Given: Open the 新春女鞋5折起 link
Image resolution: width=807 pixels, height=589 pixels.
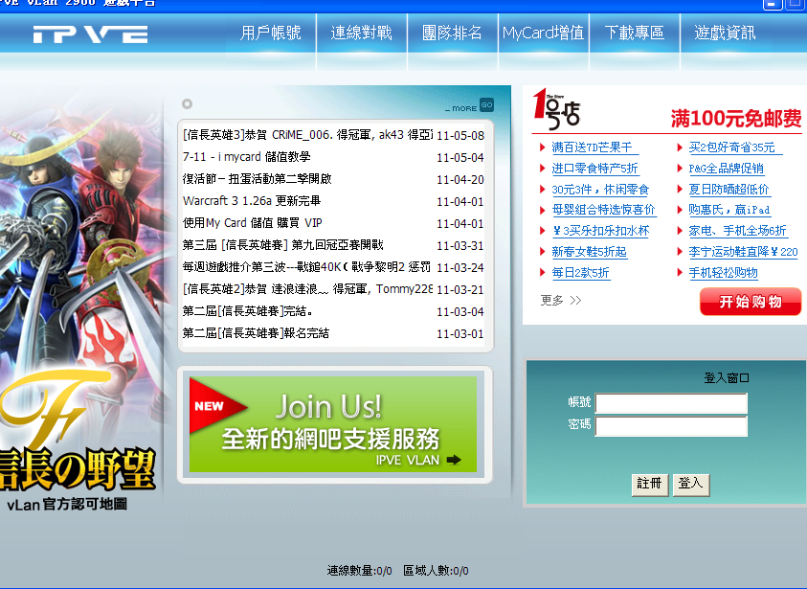Looking at the screenshot, I should point(590,252).
